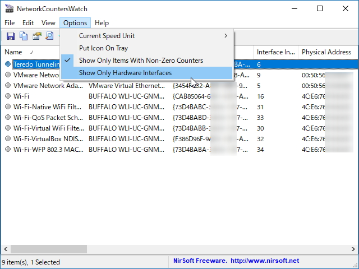Toggle Show Only Items With Non-Zero Counters
Viewport: 359px width, 269px height.
(147, 61)
